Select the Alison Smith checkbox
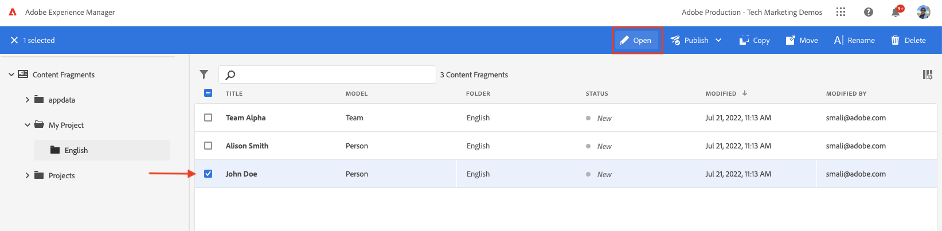 [208, 146]
